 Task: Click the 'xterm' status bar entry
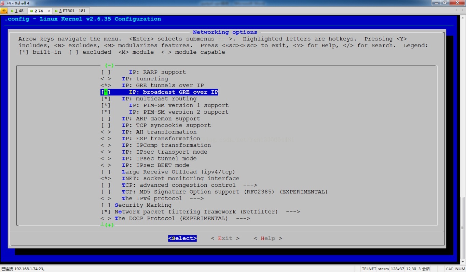click(x=383, y=269)
